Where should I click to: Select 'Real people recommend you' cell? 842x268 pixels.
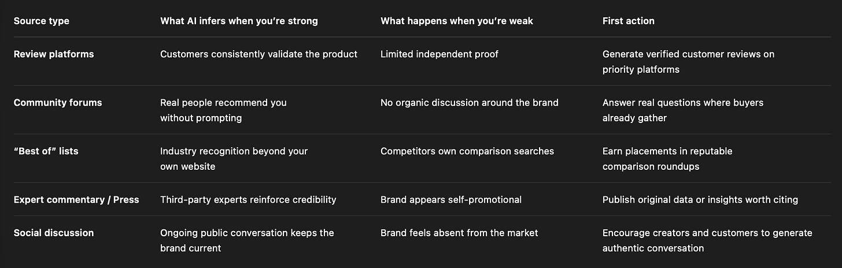223,110
